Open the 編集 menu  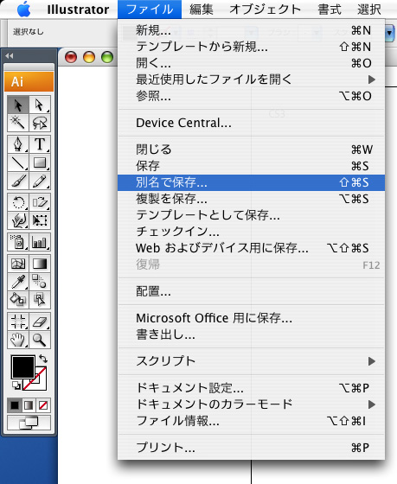(x=202, y=10)
